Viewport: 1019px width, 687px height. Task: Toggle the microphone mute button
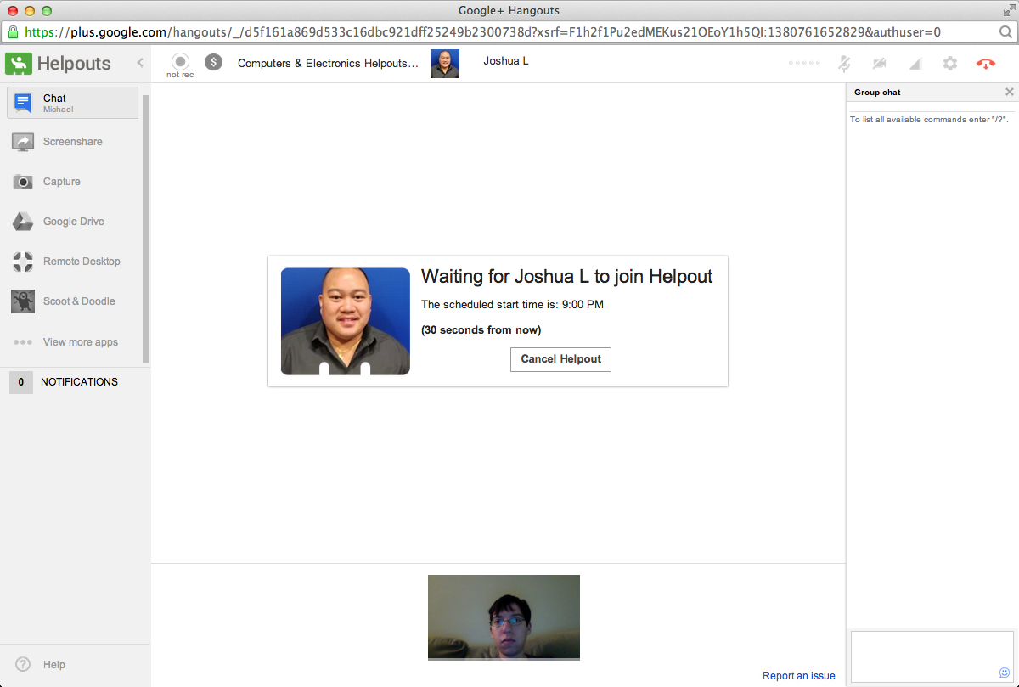844,64
